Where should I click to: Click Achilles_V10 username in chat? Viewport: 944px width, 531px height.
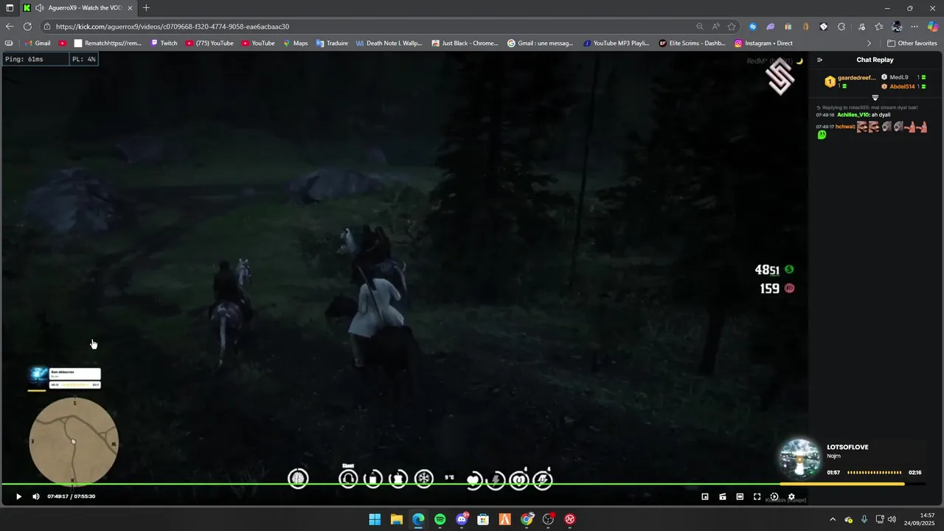853,115
